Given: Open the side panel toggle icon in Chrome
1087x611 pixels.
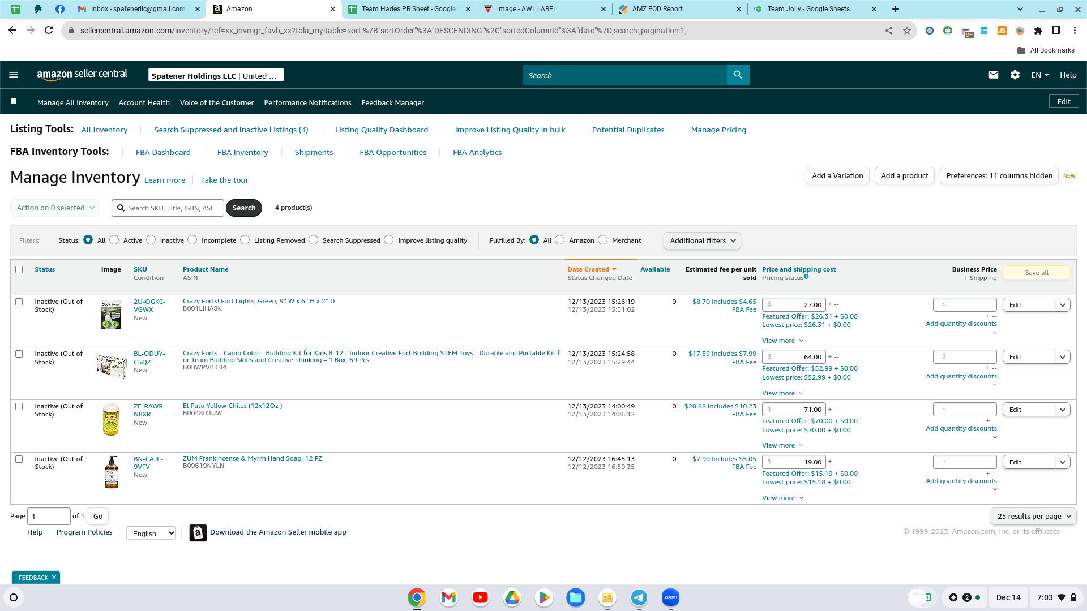Looking at the screenshot, I should tap(1056, 31).
